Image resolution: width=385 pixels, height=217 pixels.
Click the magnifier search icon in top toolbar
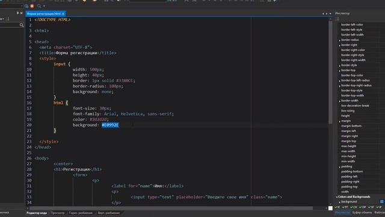39,6
